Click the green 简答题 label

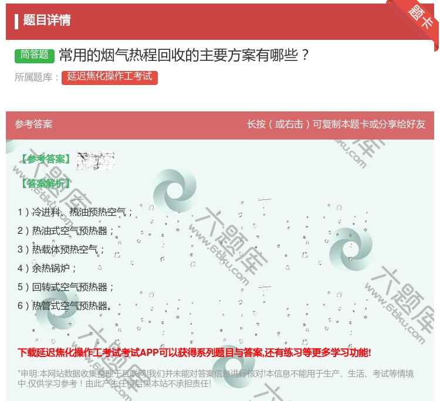(x=35, y=56)
